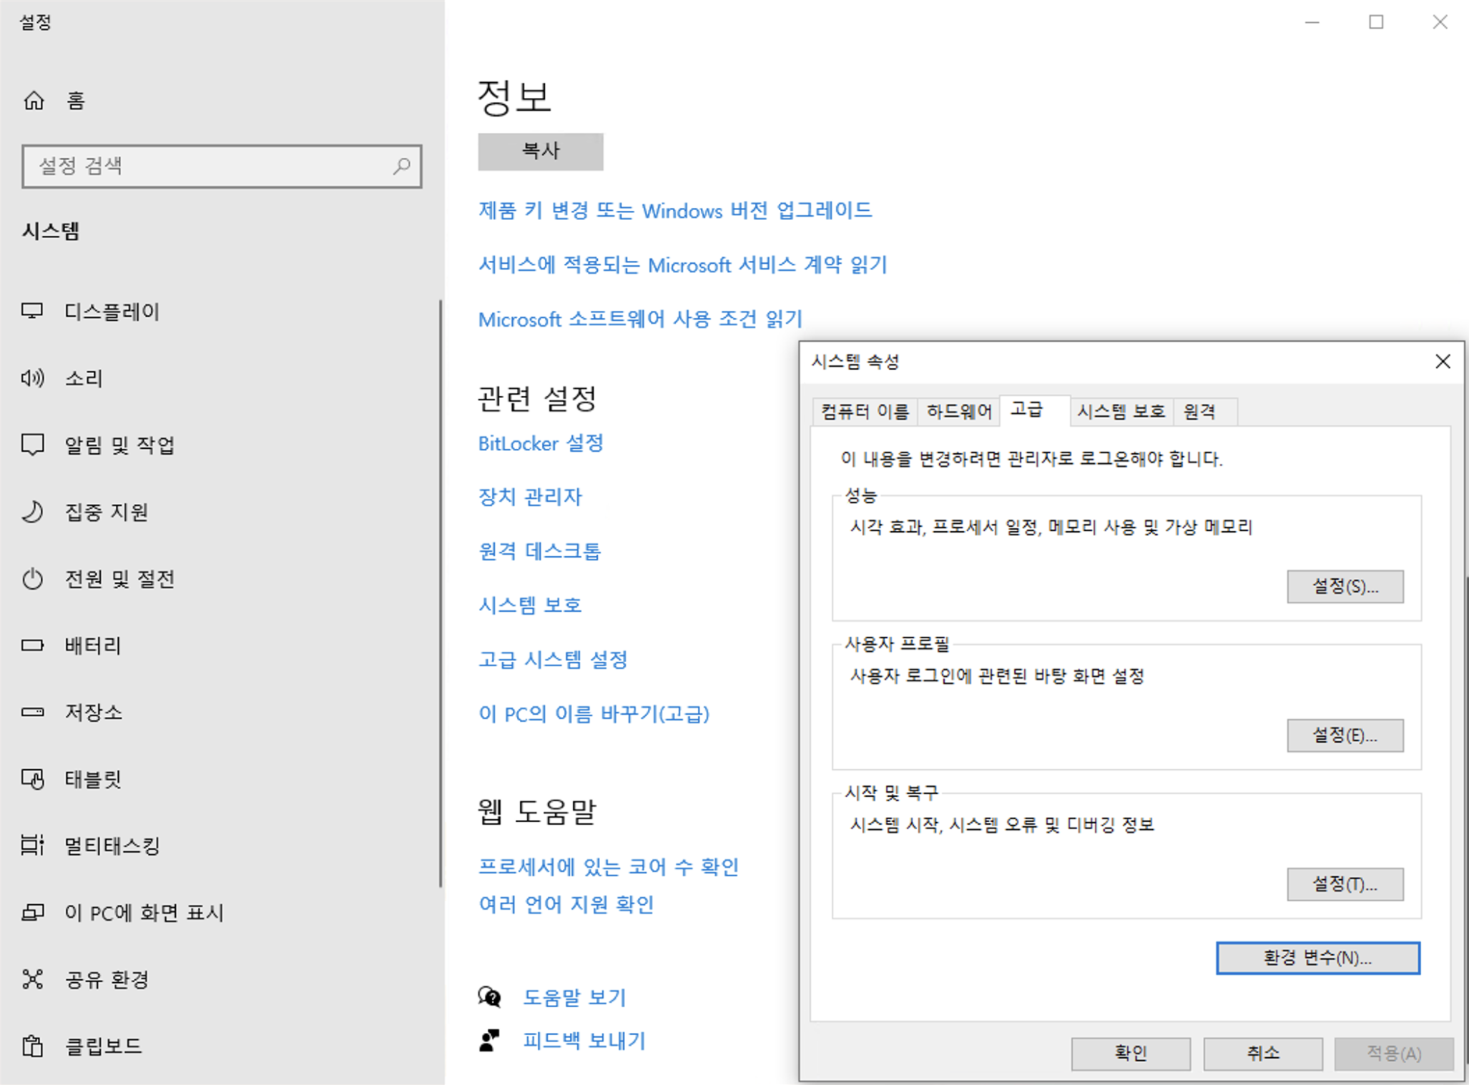Click the search magnifier icon

pos(401,167)
